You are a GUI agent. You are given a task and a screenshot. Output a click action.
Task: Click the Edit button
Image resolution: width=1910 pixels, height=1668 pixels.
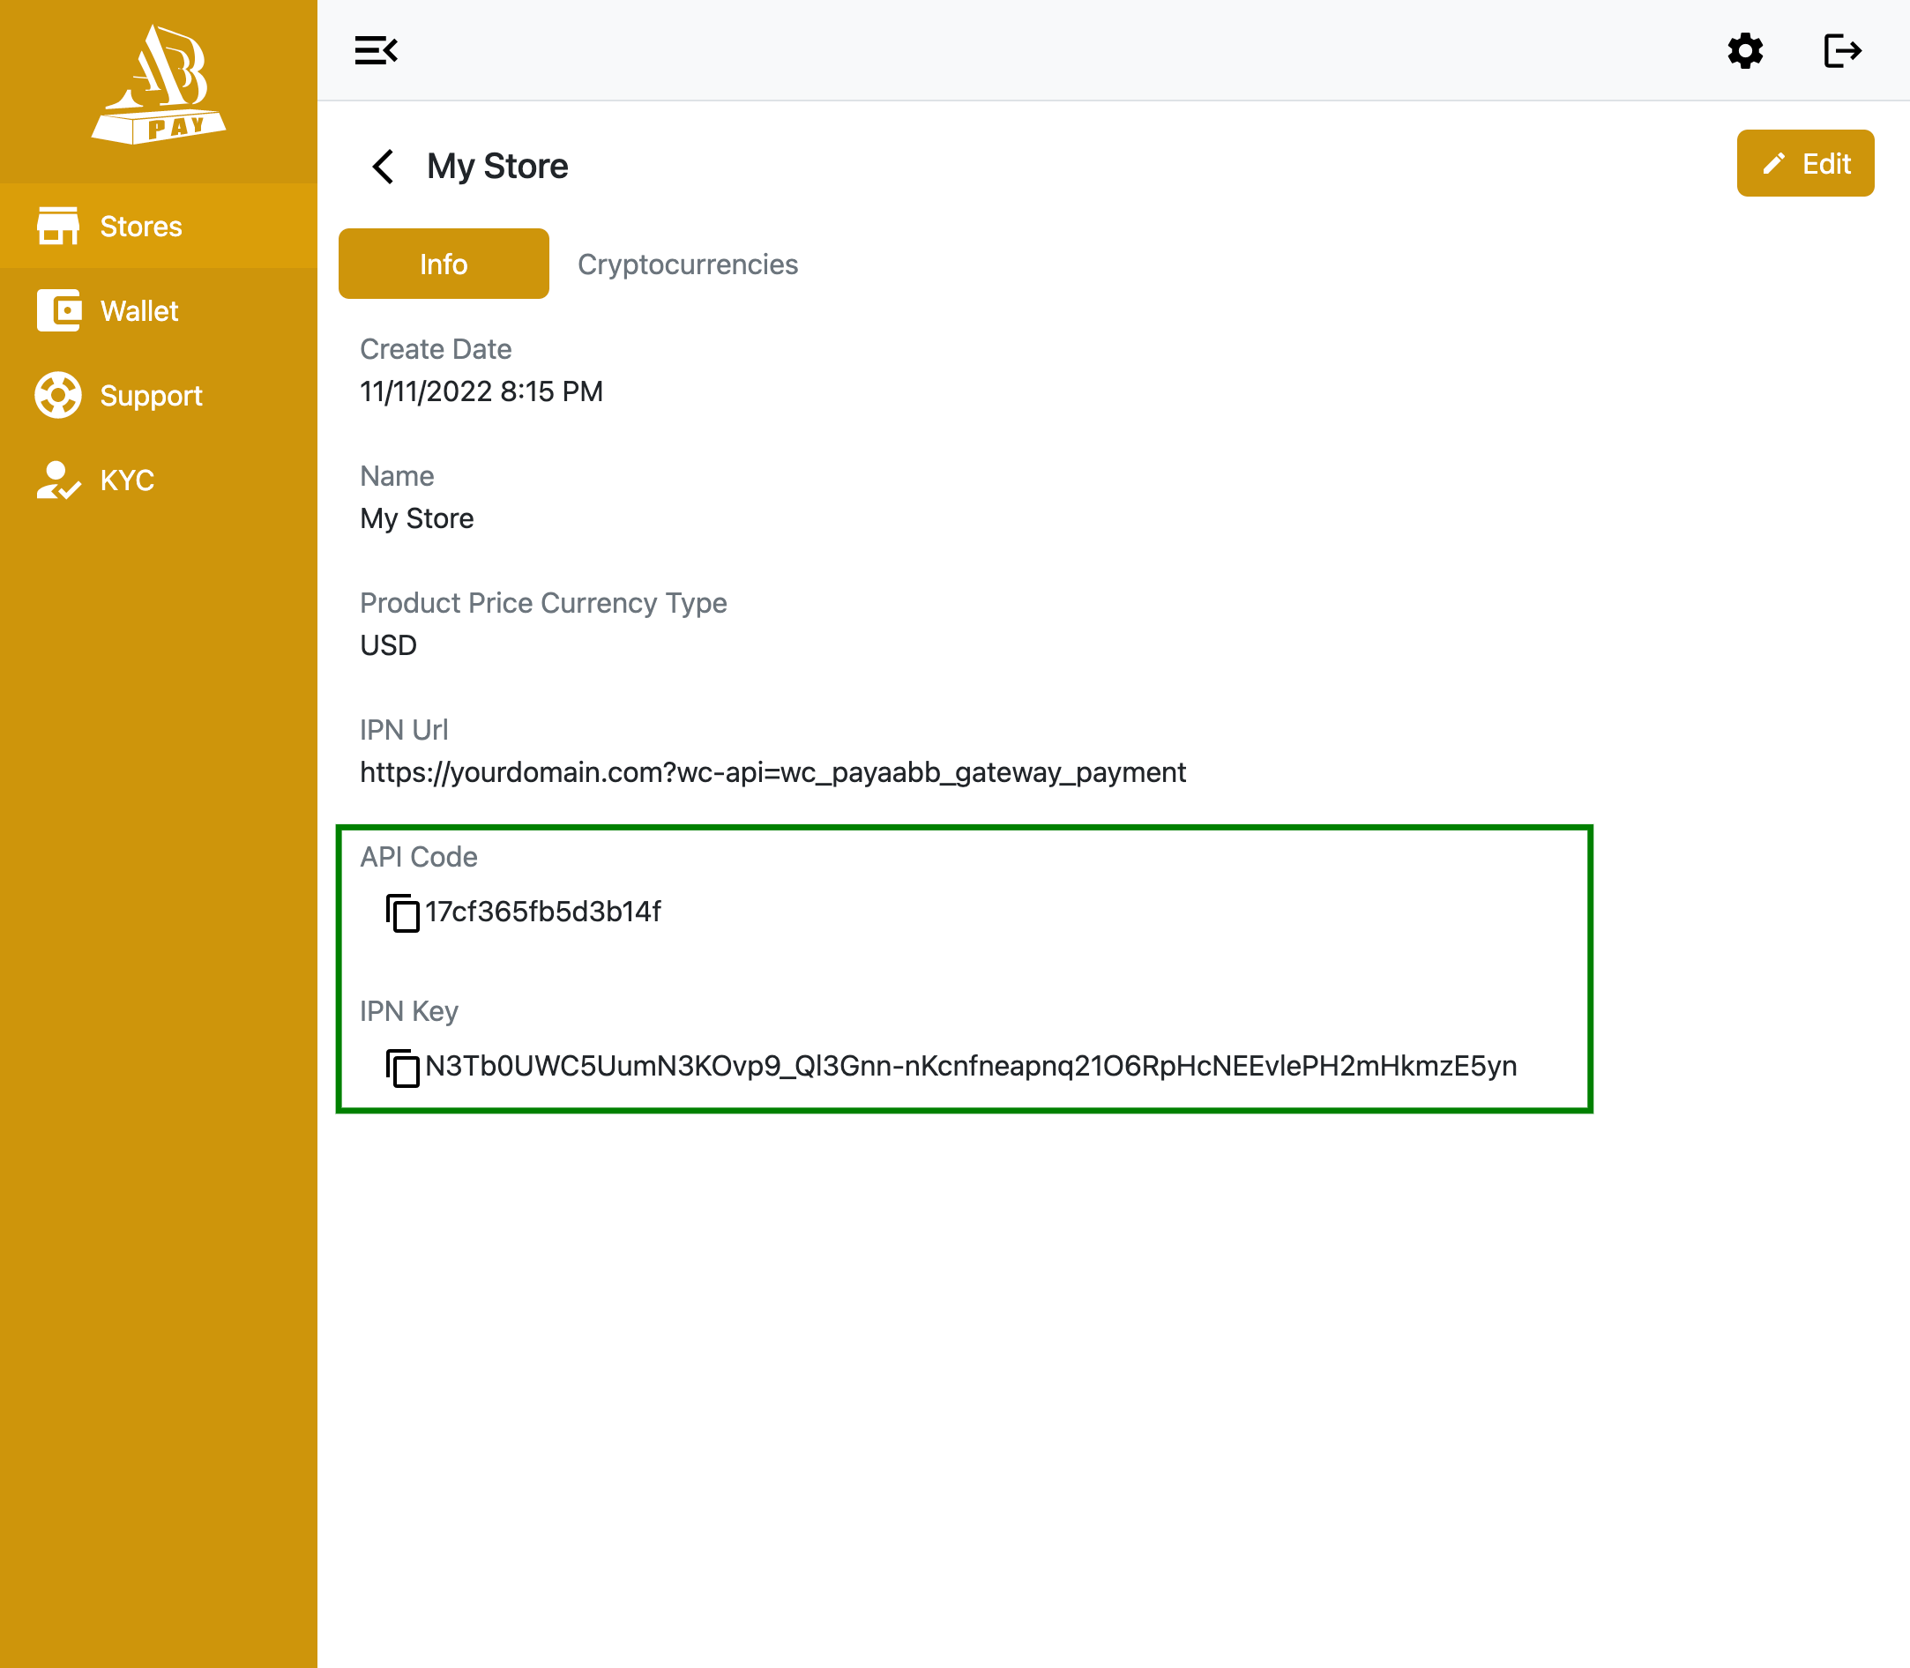[1805, 163]
